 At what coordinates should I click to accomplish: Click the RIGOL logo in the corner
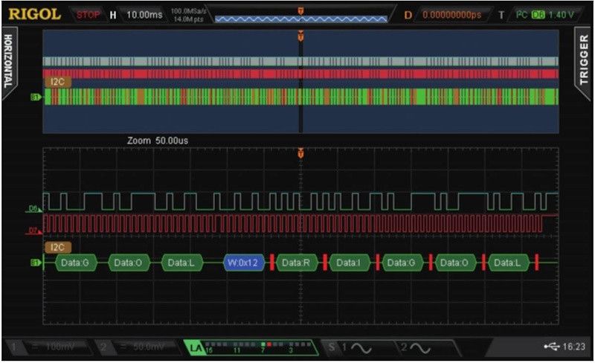[35, 13]
